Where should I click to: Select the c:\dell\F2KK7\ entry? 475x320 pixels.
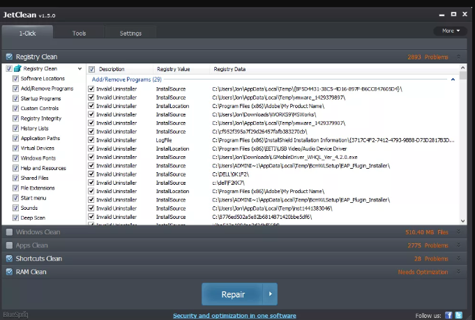pyautogui.click(x=228, y=183)
